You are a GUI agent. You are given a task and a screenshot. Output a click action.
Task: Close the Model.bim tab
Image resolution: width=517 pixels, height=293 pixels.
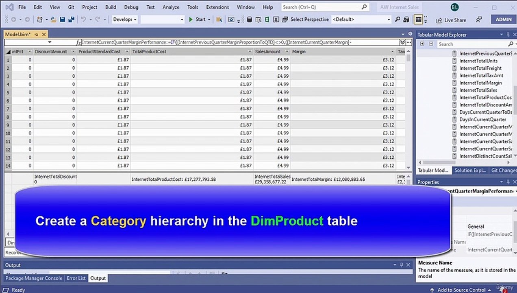44,35
